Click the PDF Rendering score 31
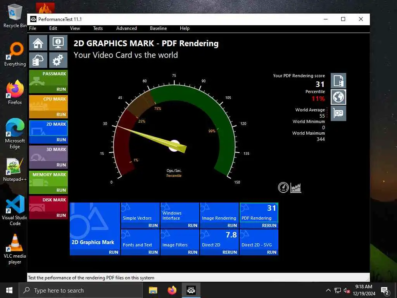The height and width of the screenshot is (298, 397). point(320,84)
